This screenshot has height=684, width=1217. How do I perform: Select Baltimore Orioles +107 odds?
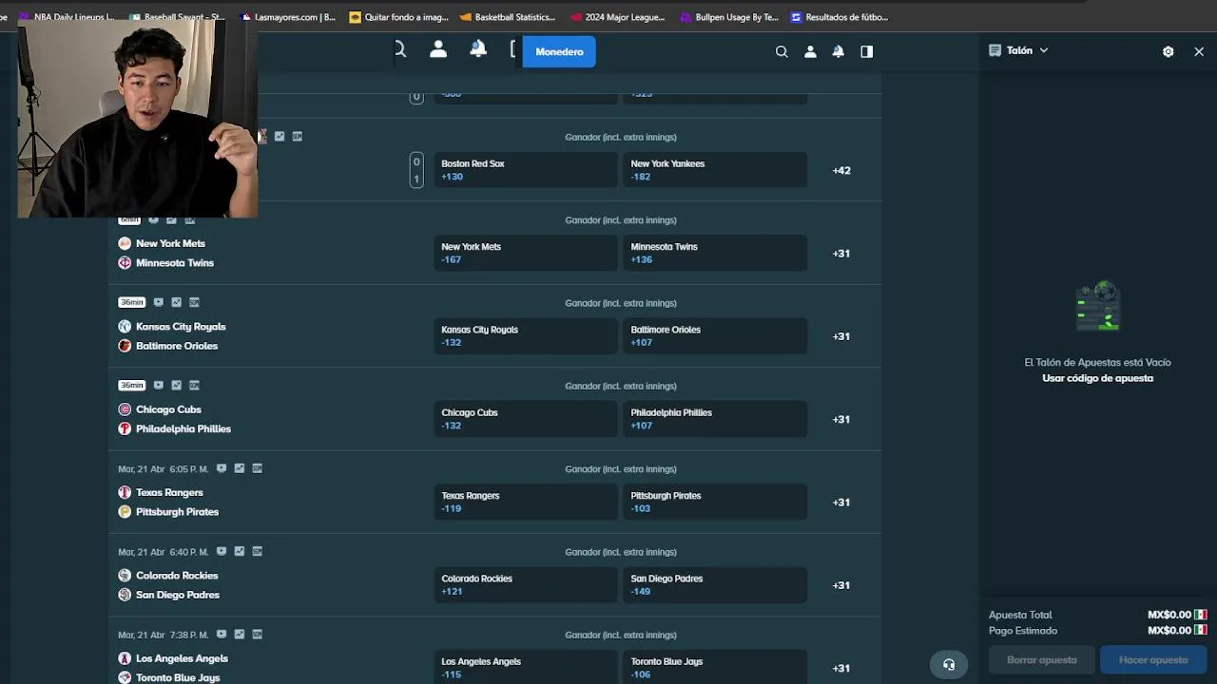(715, 336)
